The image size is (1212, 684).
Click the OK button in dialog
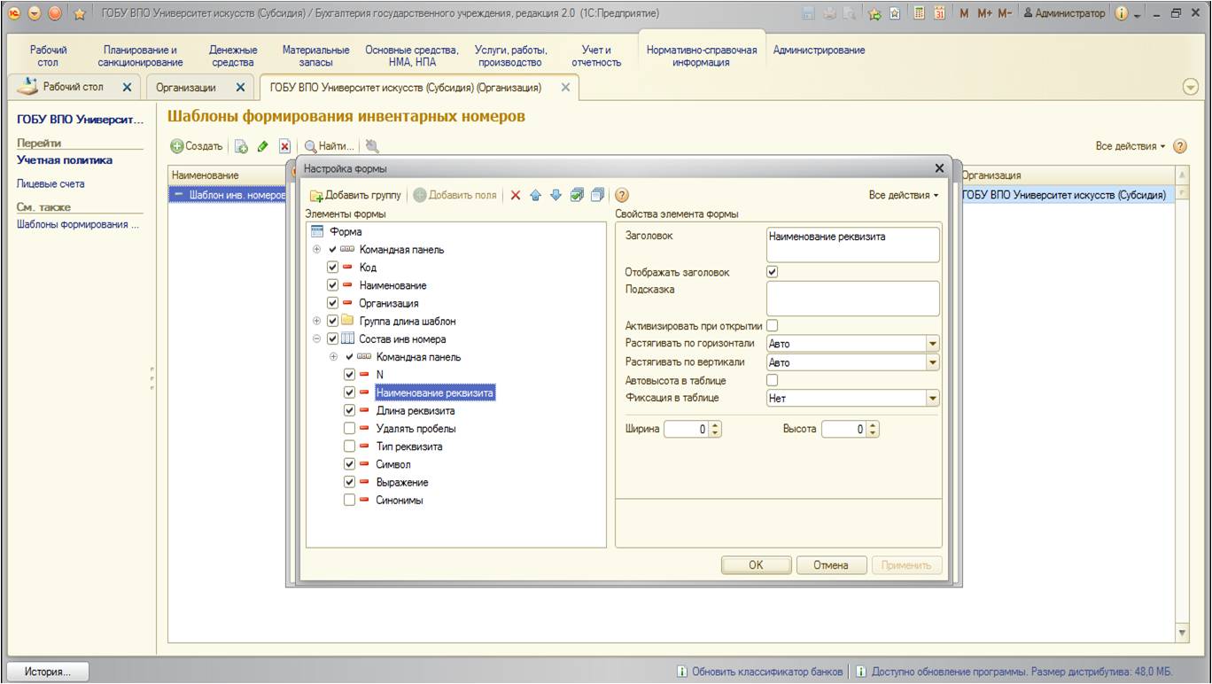point(756,565)
